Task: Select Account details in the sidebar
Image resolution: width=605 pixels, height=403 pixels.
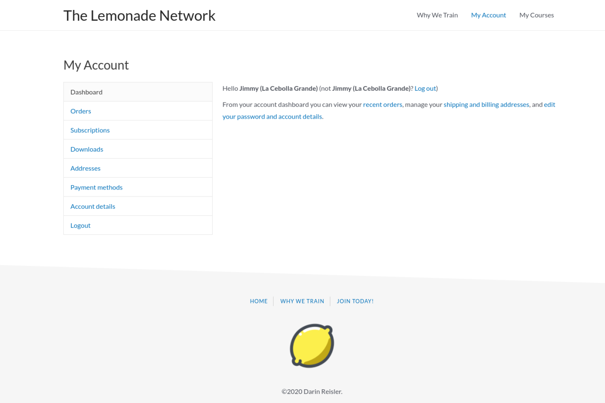Action: coord(93,206)
